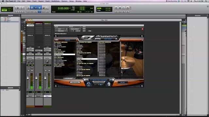The image size is (209, 117).
Task: Click the Safe button in plugin header
Action: tap(84, 31)
